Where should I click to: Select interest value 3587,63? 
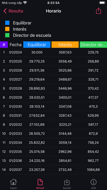pos(65,52)
